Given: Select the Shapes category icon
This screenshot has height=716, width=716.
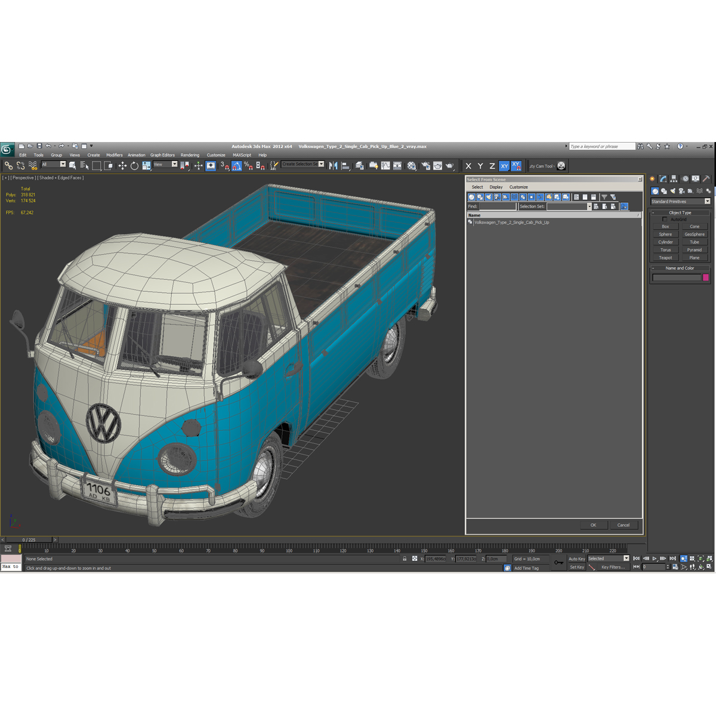Looking at the screenshot, I should click(x=663, y=191).
